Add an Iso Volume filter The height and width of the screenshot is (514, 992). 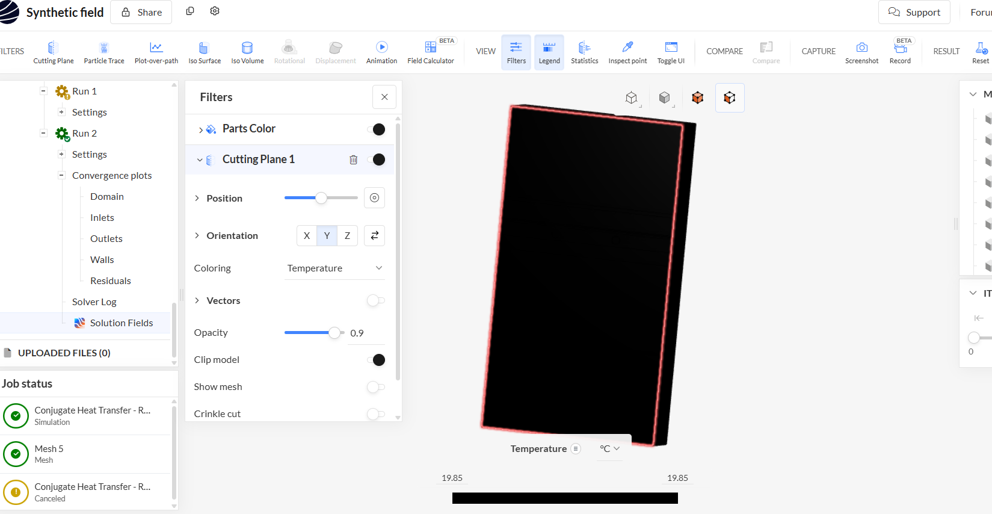point(247,52)
